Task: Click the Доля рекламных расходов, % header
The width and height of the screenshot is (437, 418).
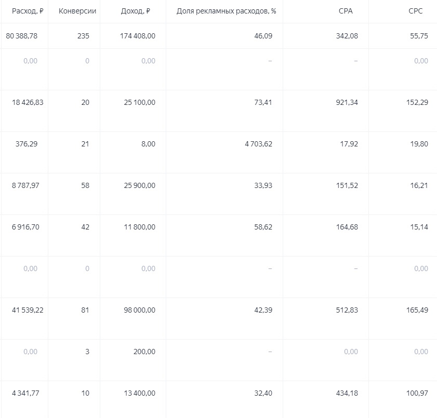Action: click(x=226, y=11)
